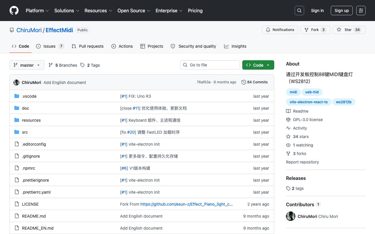Click the README.md file icon
The width and height of the screenshot is (375, 234).
pyautogui.click(x=17, y=216)
